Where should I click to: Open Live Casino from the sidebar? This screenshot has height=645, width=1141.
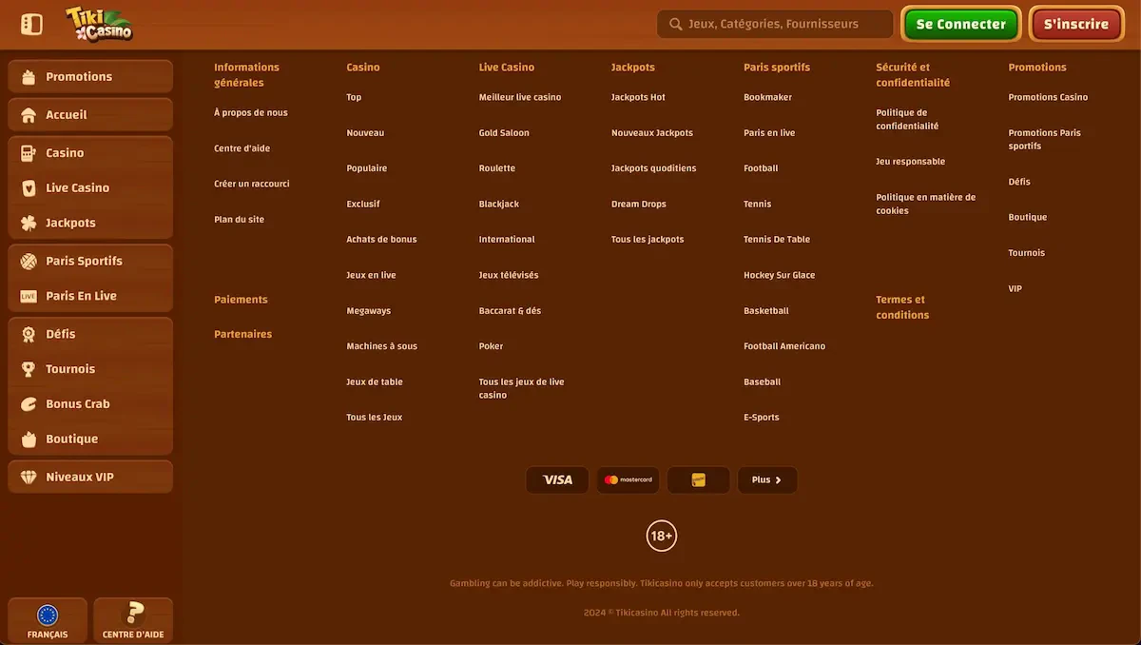click(x=90, y=188)
